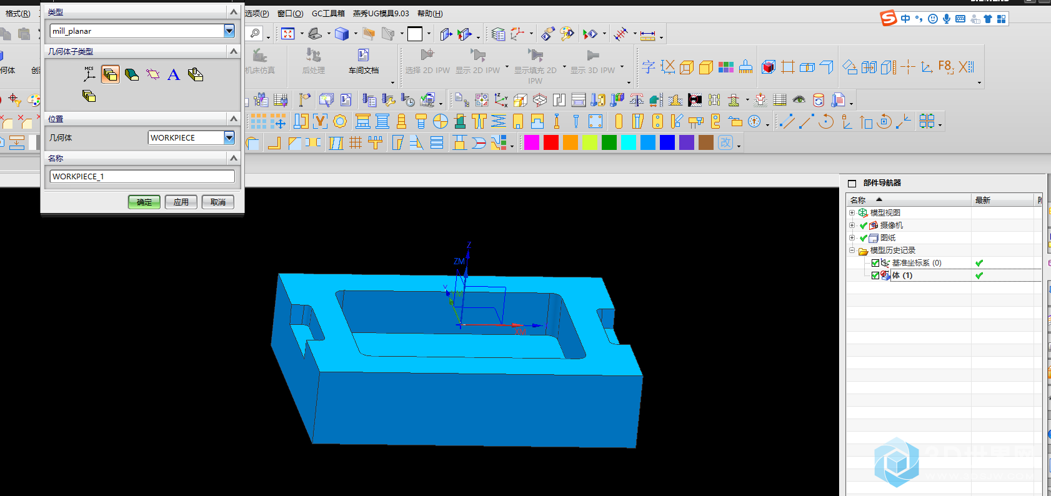The image size is (1051, 496).
Task: Open the 选项(P) menu
Action: (x=257, y=13)
